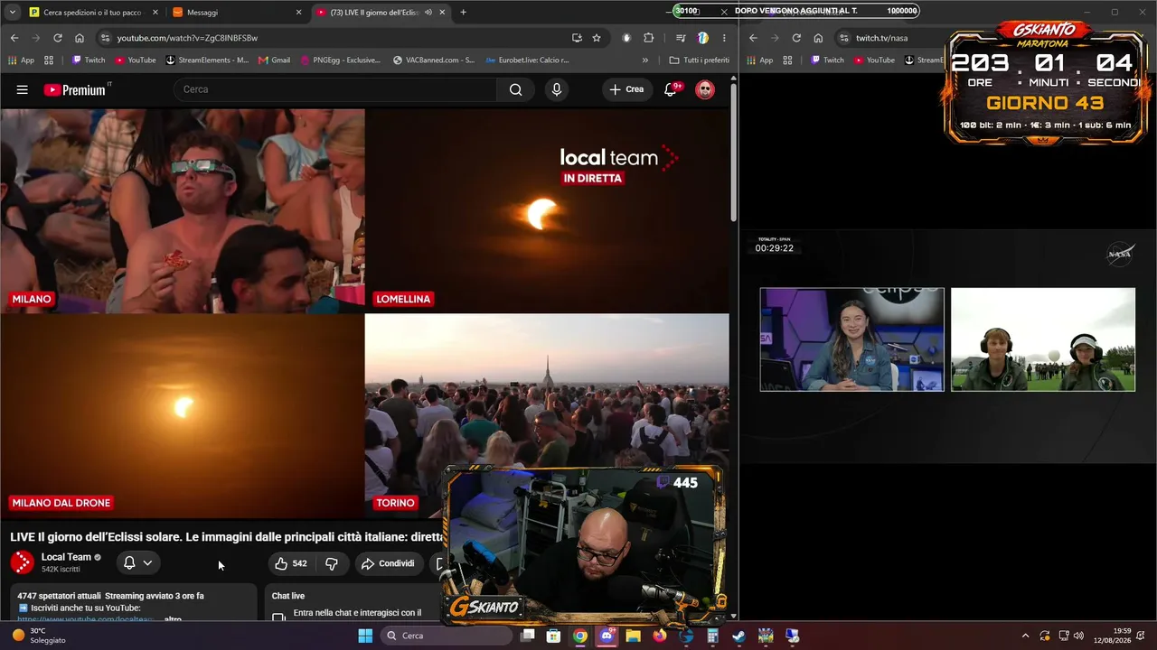Dislike the video with the thumbs-down button
Image resolution: width=1157 pixels, height=650 pixels.
click(332, 563)
